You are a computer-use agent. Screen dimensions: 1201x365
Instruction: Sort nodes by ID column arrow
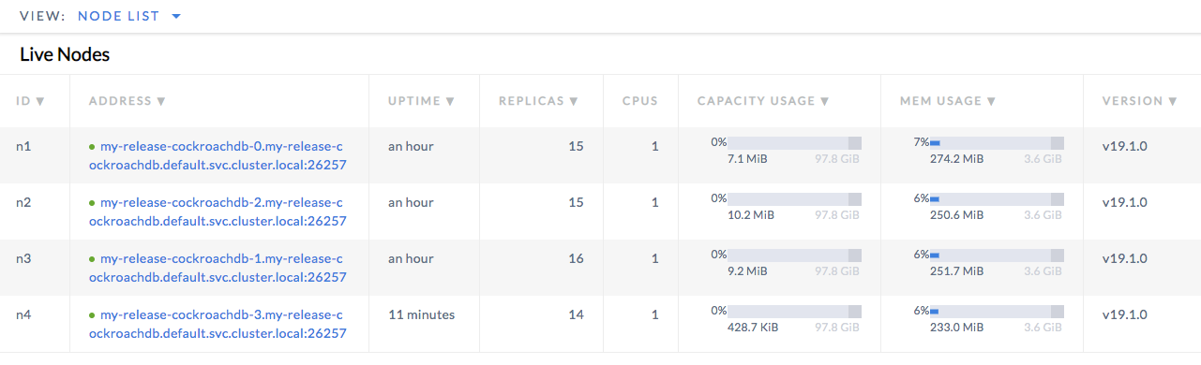pos(40,101)
